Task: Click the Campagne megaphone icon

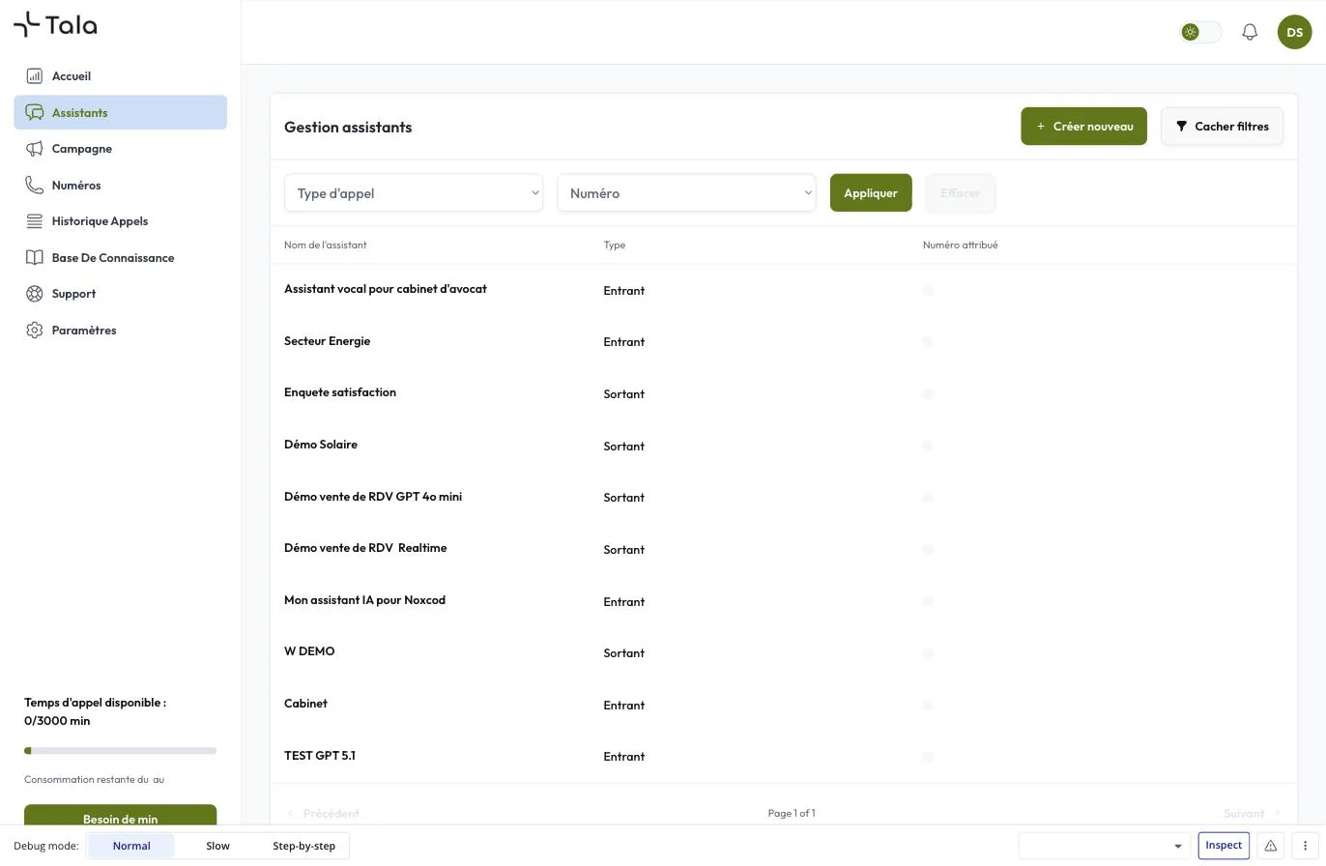Action: (x=35, y=148)
